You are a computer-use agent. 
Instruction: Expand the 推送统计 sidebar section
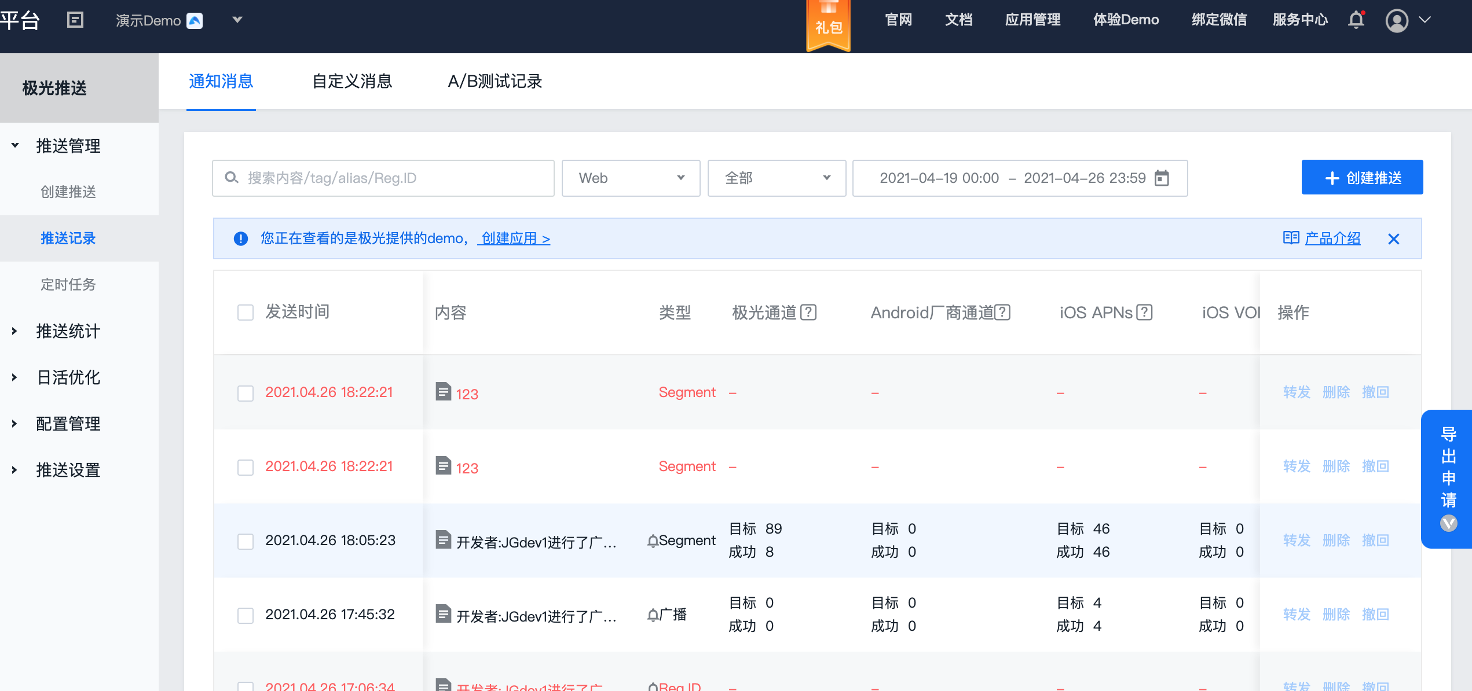tap(68, 331)
